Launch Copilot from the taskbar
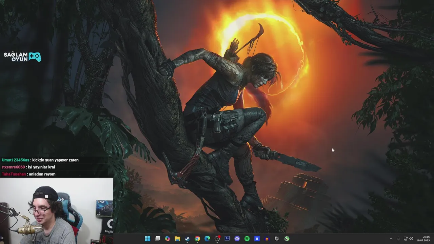Screen dimensions: 434x244 point(167,239)
